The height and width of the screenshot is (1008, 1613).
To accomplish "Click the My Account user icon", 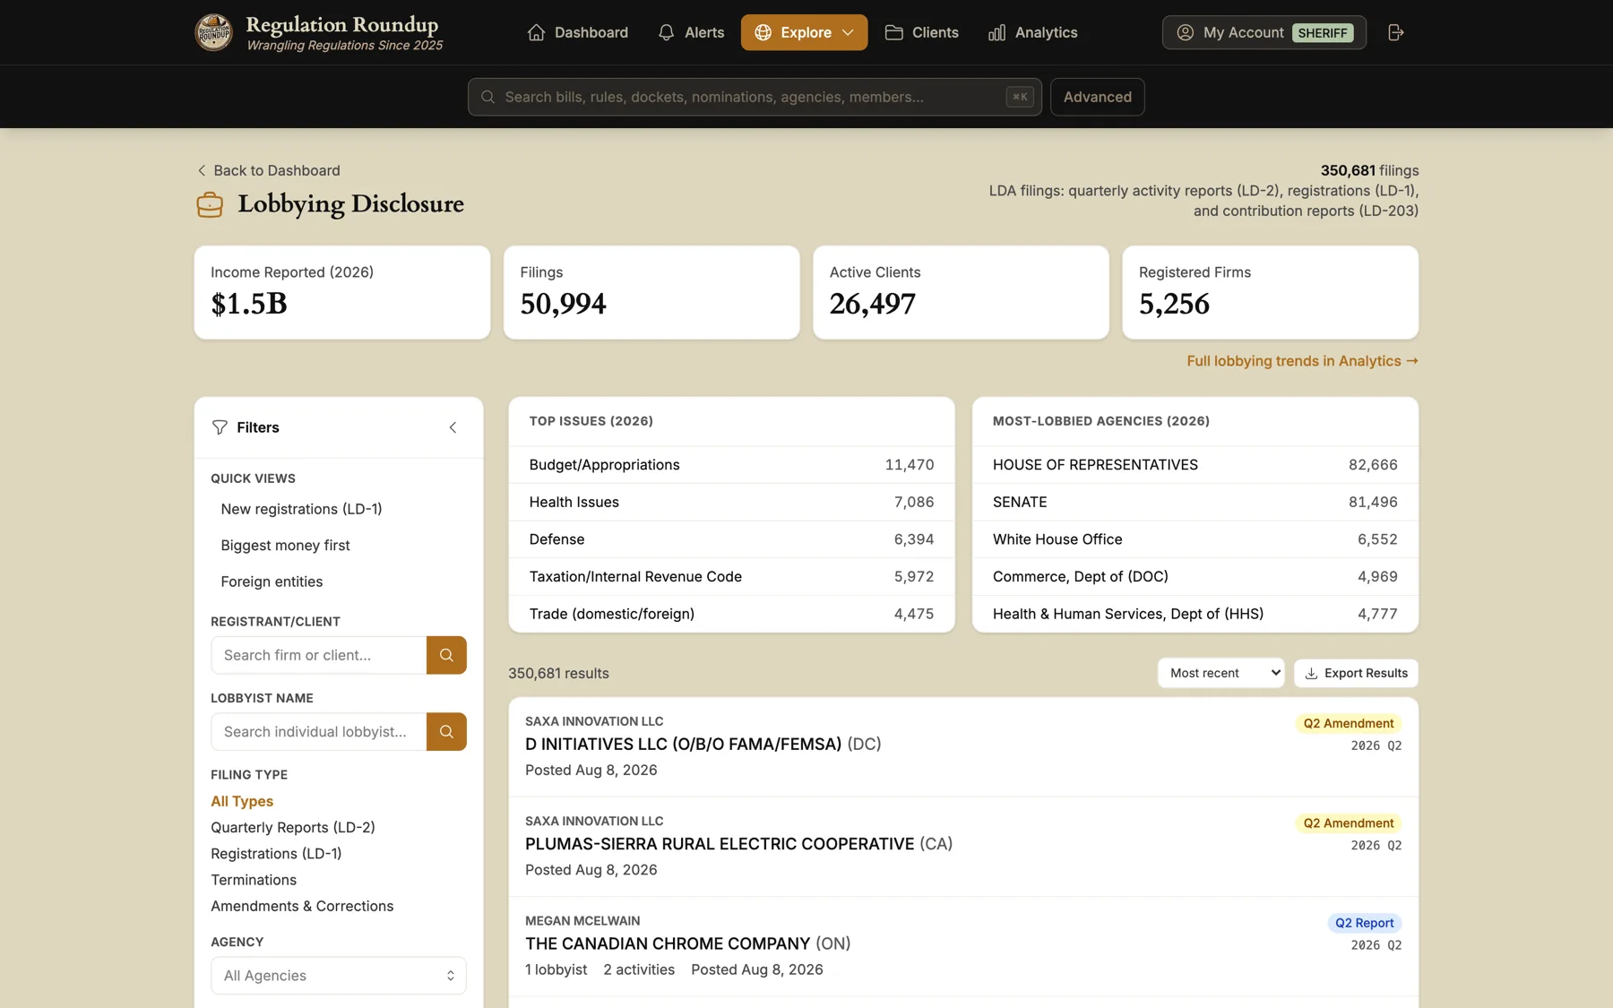I will [x=1185, y=32].
